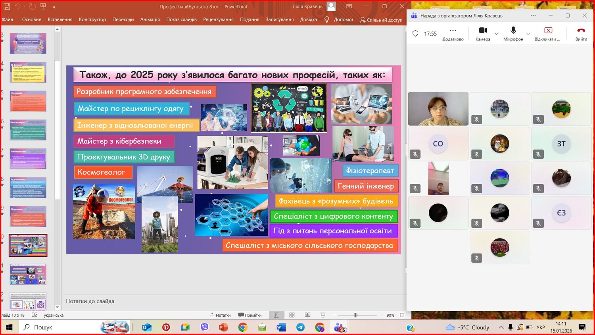Open Telegram from the taskbar
This screenshot has height=335, width=595.
coord(301,327)
